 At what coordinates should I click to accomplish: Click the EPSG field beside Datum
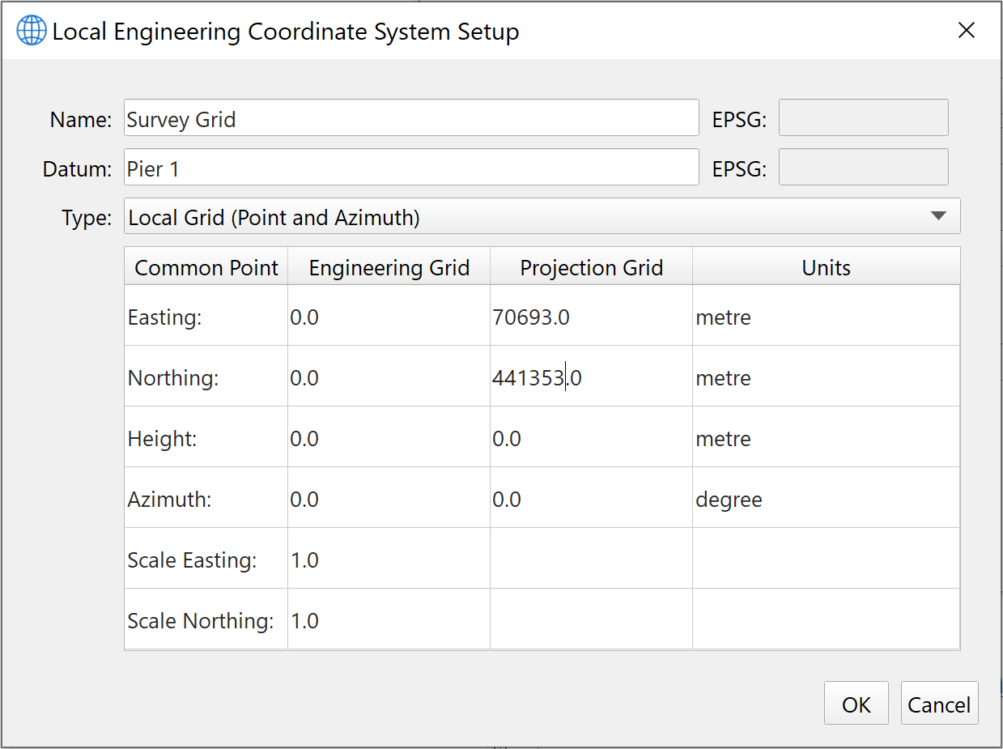863,168
